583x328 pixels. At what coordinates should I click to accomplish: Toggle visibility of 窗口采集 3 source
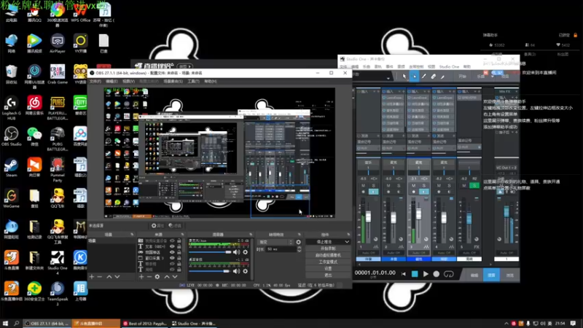point(172,258)
